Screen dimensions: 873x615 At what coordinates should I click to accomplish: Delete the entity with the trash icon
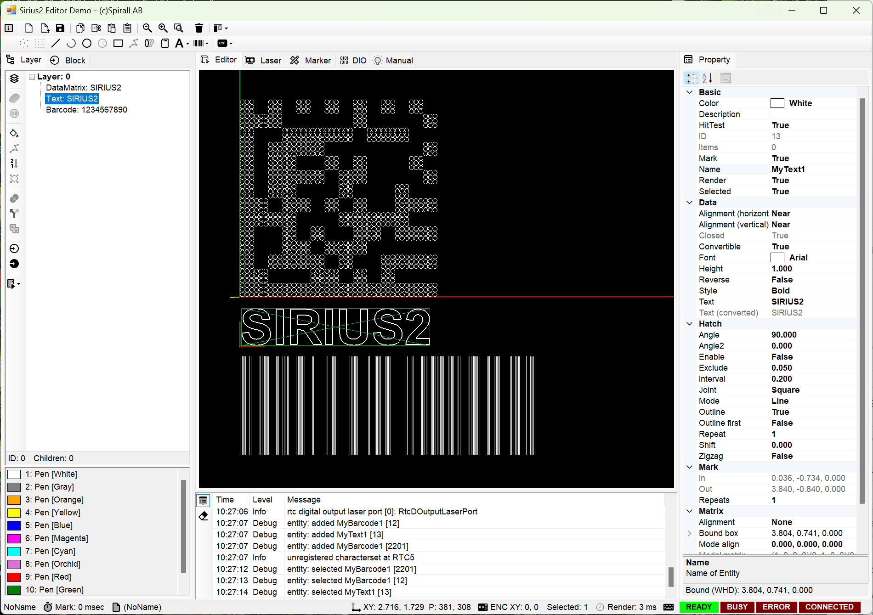tap(199, 28)
